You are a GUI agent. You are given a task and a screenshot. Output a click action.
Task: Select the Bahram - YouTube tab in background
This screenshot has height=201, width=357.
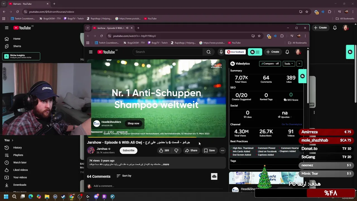tap(28, 4)
